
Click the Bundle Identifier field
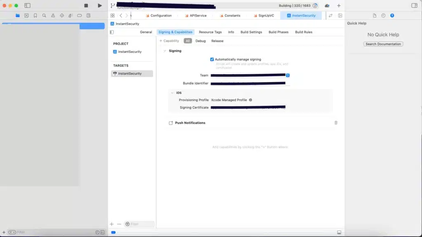(x=249, y=83)
